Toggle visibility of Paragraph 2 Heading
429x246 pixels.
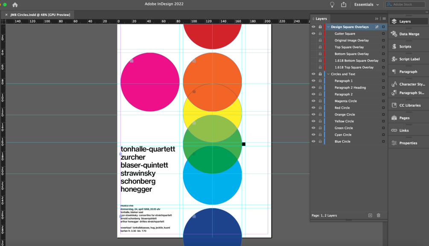point(314,87)
